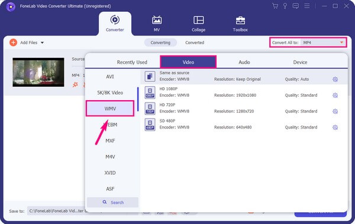This screenshot has height=224, width=355.
Task: Choose XVID in the format list
Action: pyautogui.click(x=110, y=173)
